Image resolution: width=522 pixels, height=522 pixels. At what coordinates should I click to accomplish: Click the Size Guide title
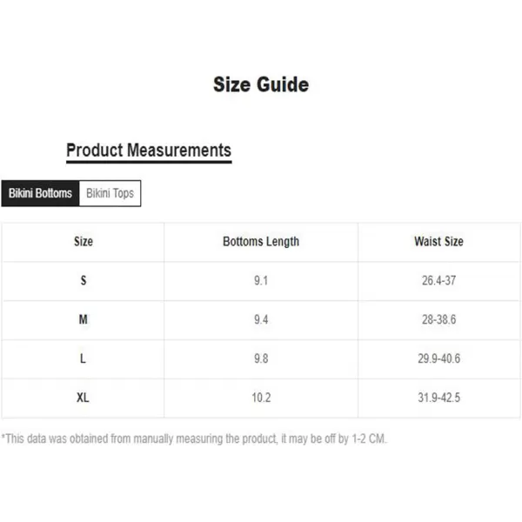pyautogui.click(x=261, y=84)
